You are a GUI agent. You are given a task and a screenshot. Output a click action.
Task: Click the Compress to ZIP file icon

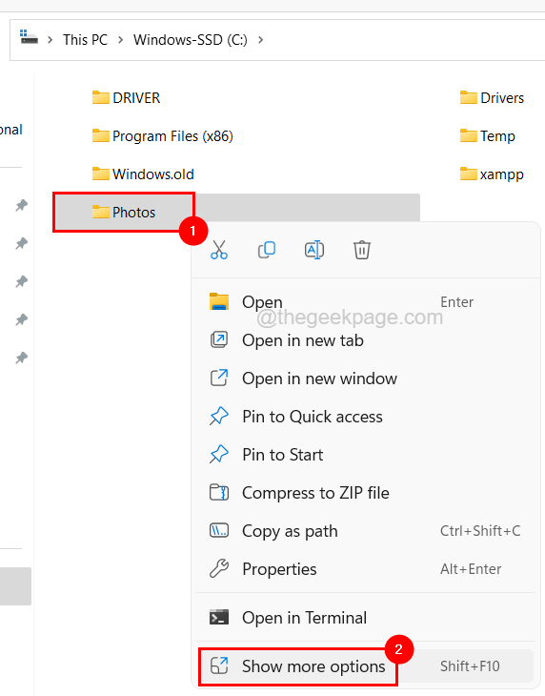[219, 493]
